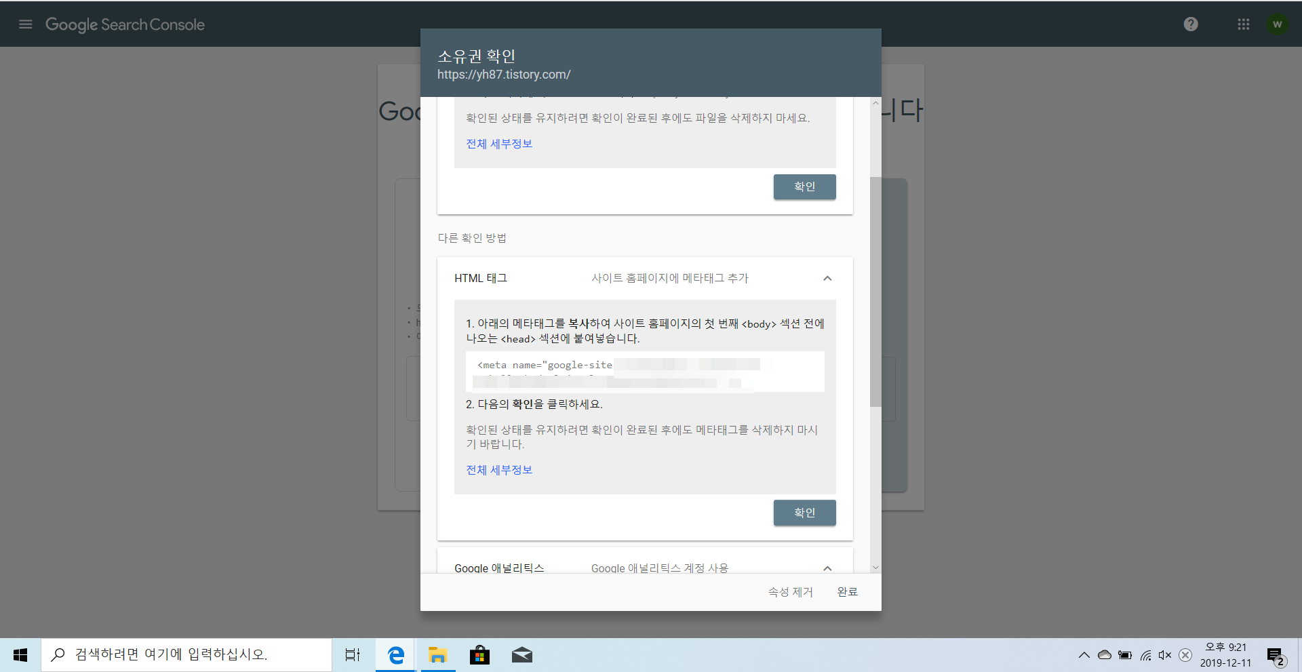The width and height of the screenshot is (1302, 672).
Task: Click the muted volume tray icon
Action: pos(1165,655)
